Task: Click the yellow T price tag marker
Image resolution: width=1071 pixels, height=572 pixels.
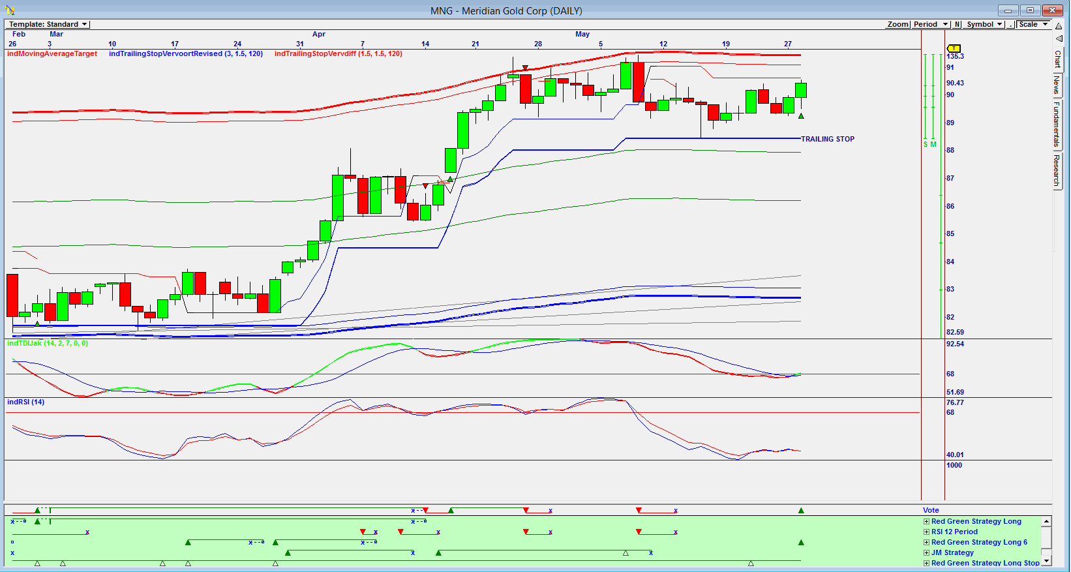Action: 954,48
